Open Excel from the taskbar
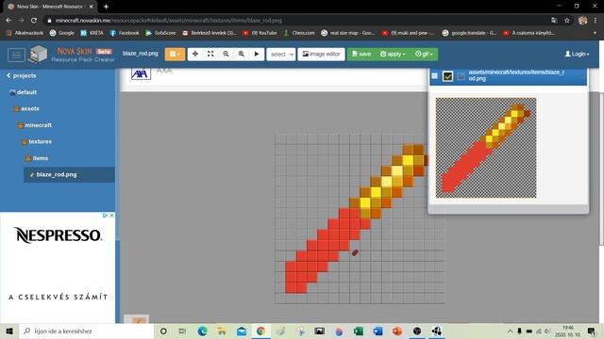This screenshot has height=339, width=604. click(359, 331)
